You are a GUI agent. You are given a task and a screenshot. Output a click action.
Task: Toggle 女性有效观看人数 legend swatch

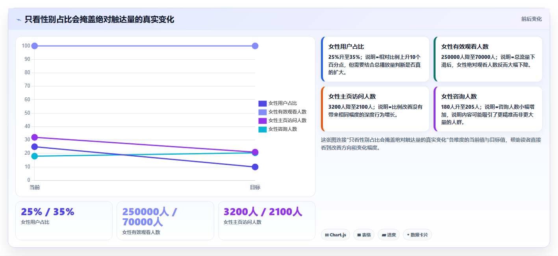click(262, 112)
